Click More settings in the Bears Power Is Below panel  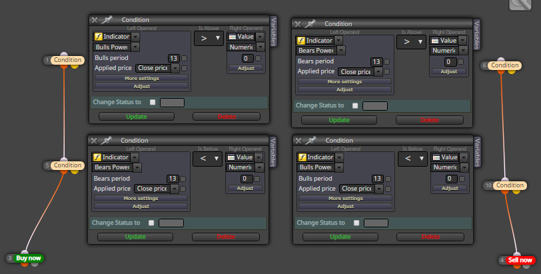(x=141, y=199)
